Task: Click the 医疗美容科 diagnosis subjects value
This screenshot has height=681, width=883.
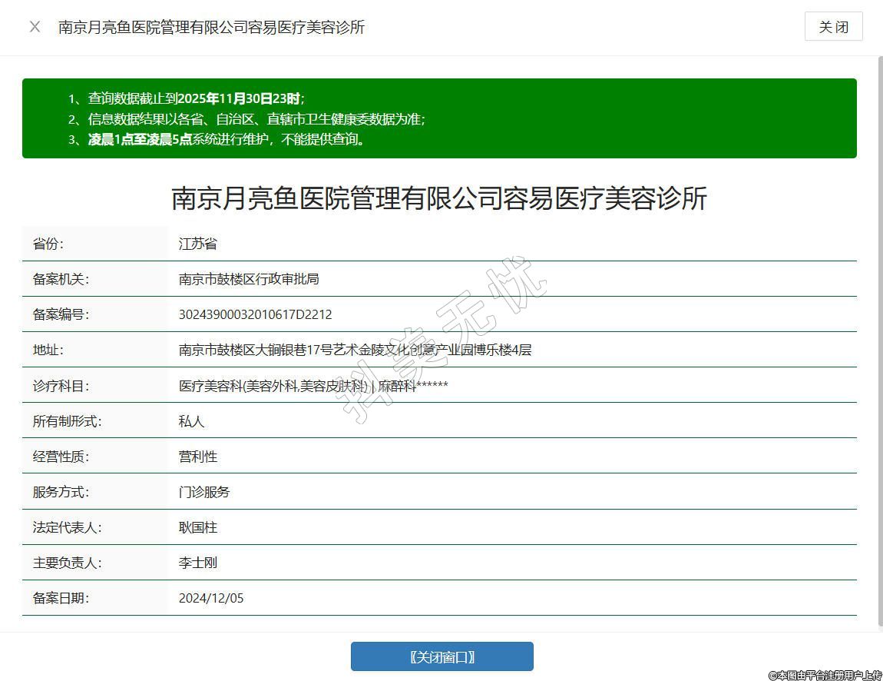Action: point(313,386)
